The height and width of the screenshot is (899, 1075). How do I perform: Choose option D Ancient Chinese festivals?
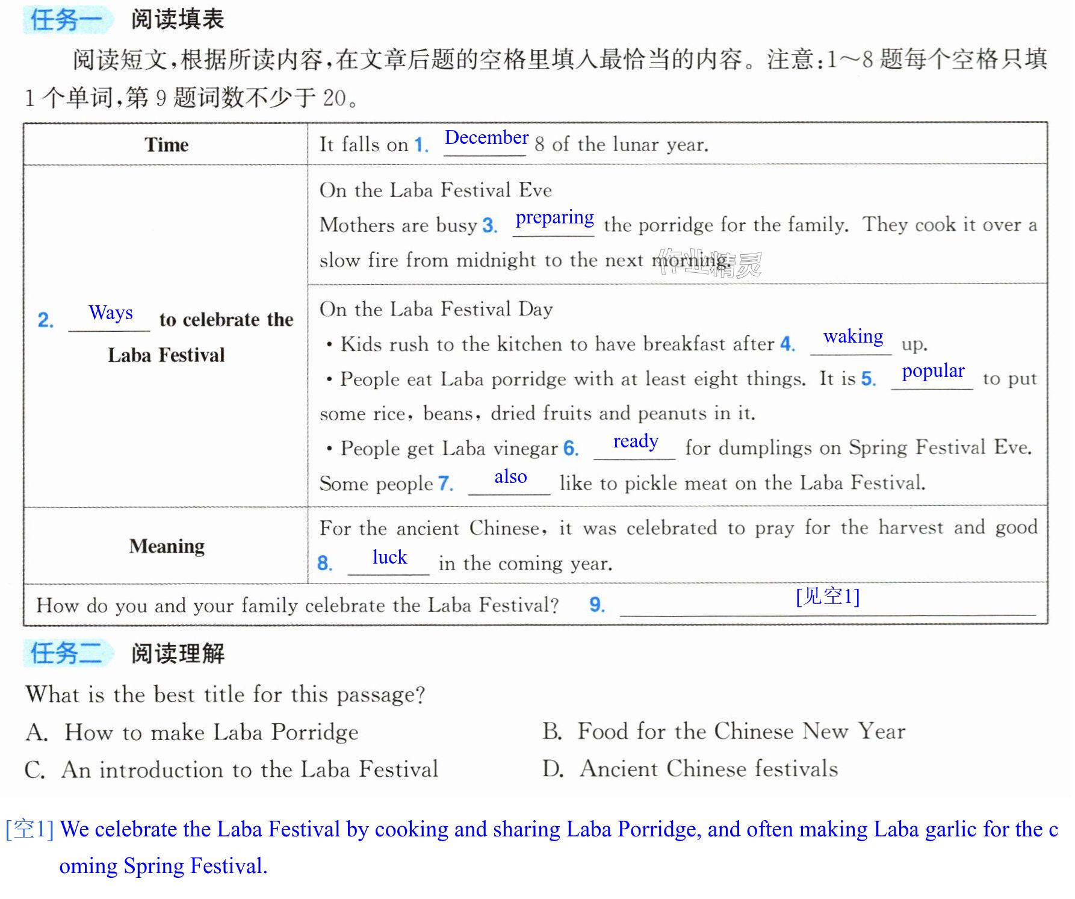coord(690,768)
